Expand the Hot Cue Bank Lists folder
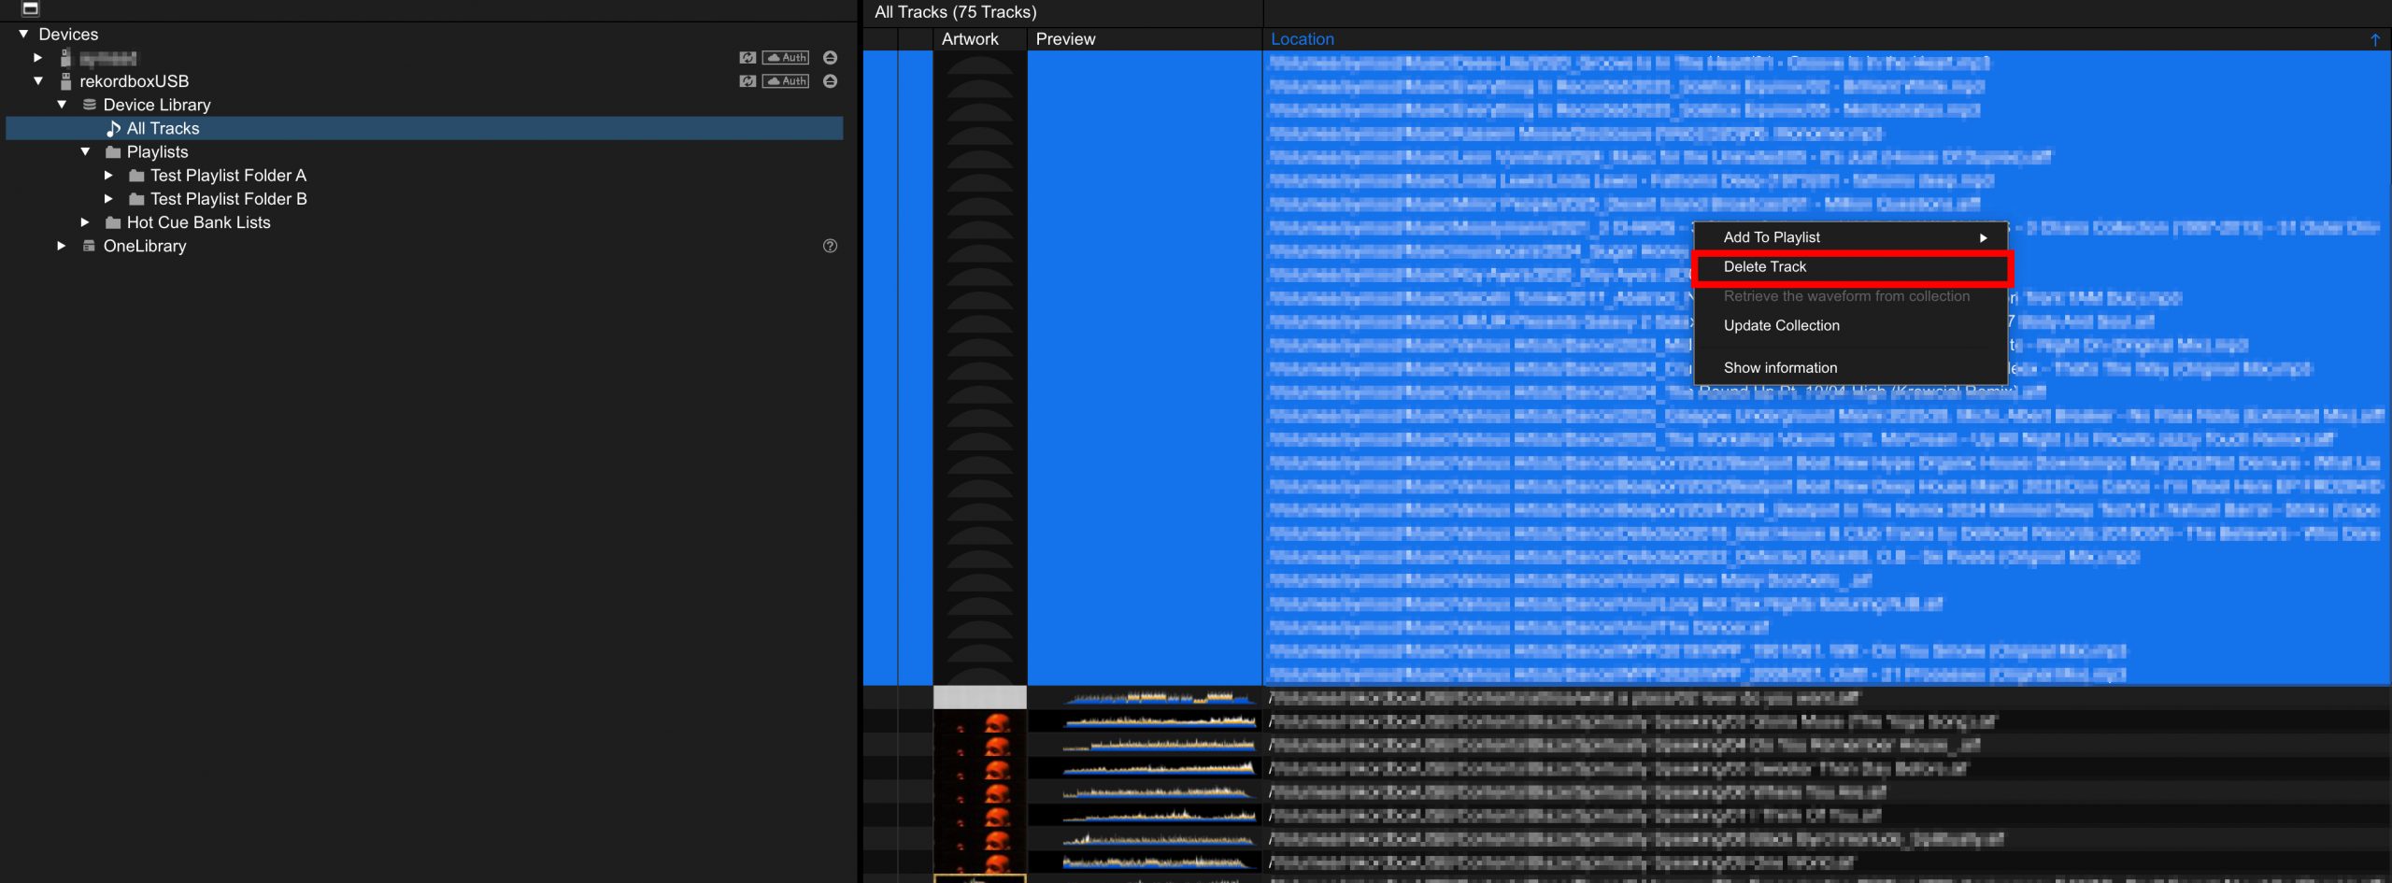 point(85,222)
